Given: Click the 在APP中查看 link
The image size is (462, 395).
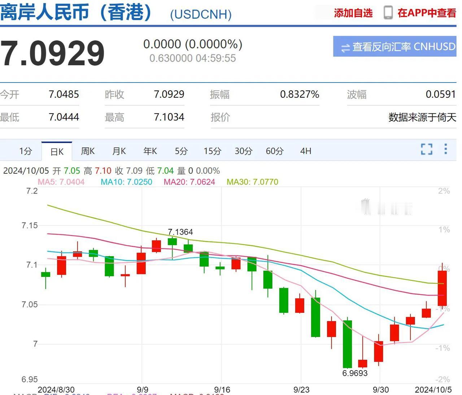Looking at the screenshot, I should (x=427, y=13).
